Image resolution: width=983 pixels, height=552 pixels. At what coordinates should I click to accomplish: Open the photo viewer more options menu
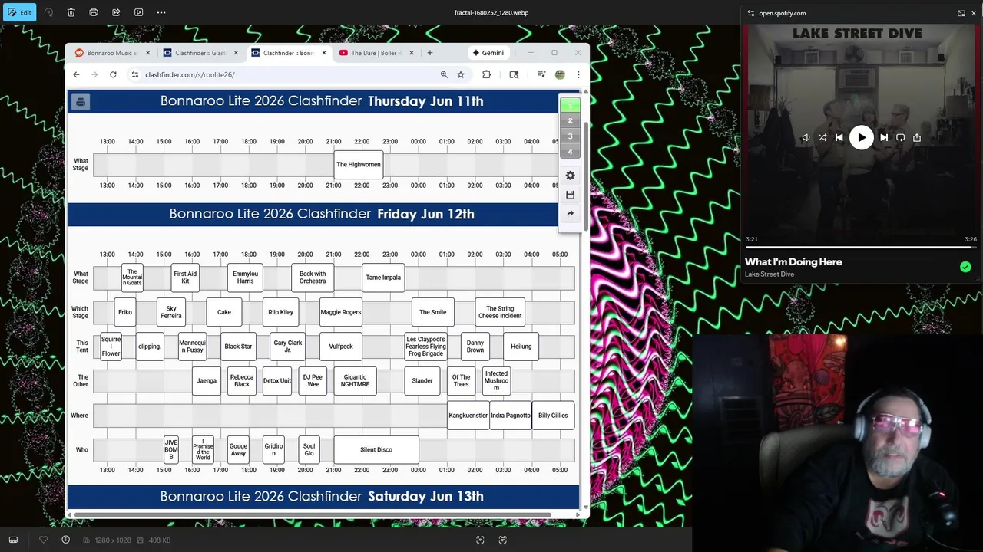tap(161, 12)
